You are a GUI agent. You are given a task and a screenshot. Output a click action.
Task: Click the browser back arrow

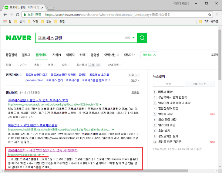(5, 15)
